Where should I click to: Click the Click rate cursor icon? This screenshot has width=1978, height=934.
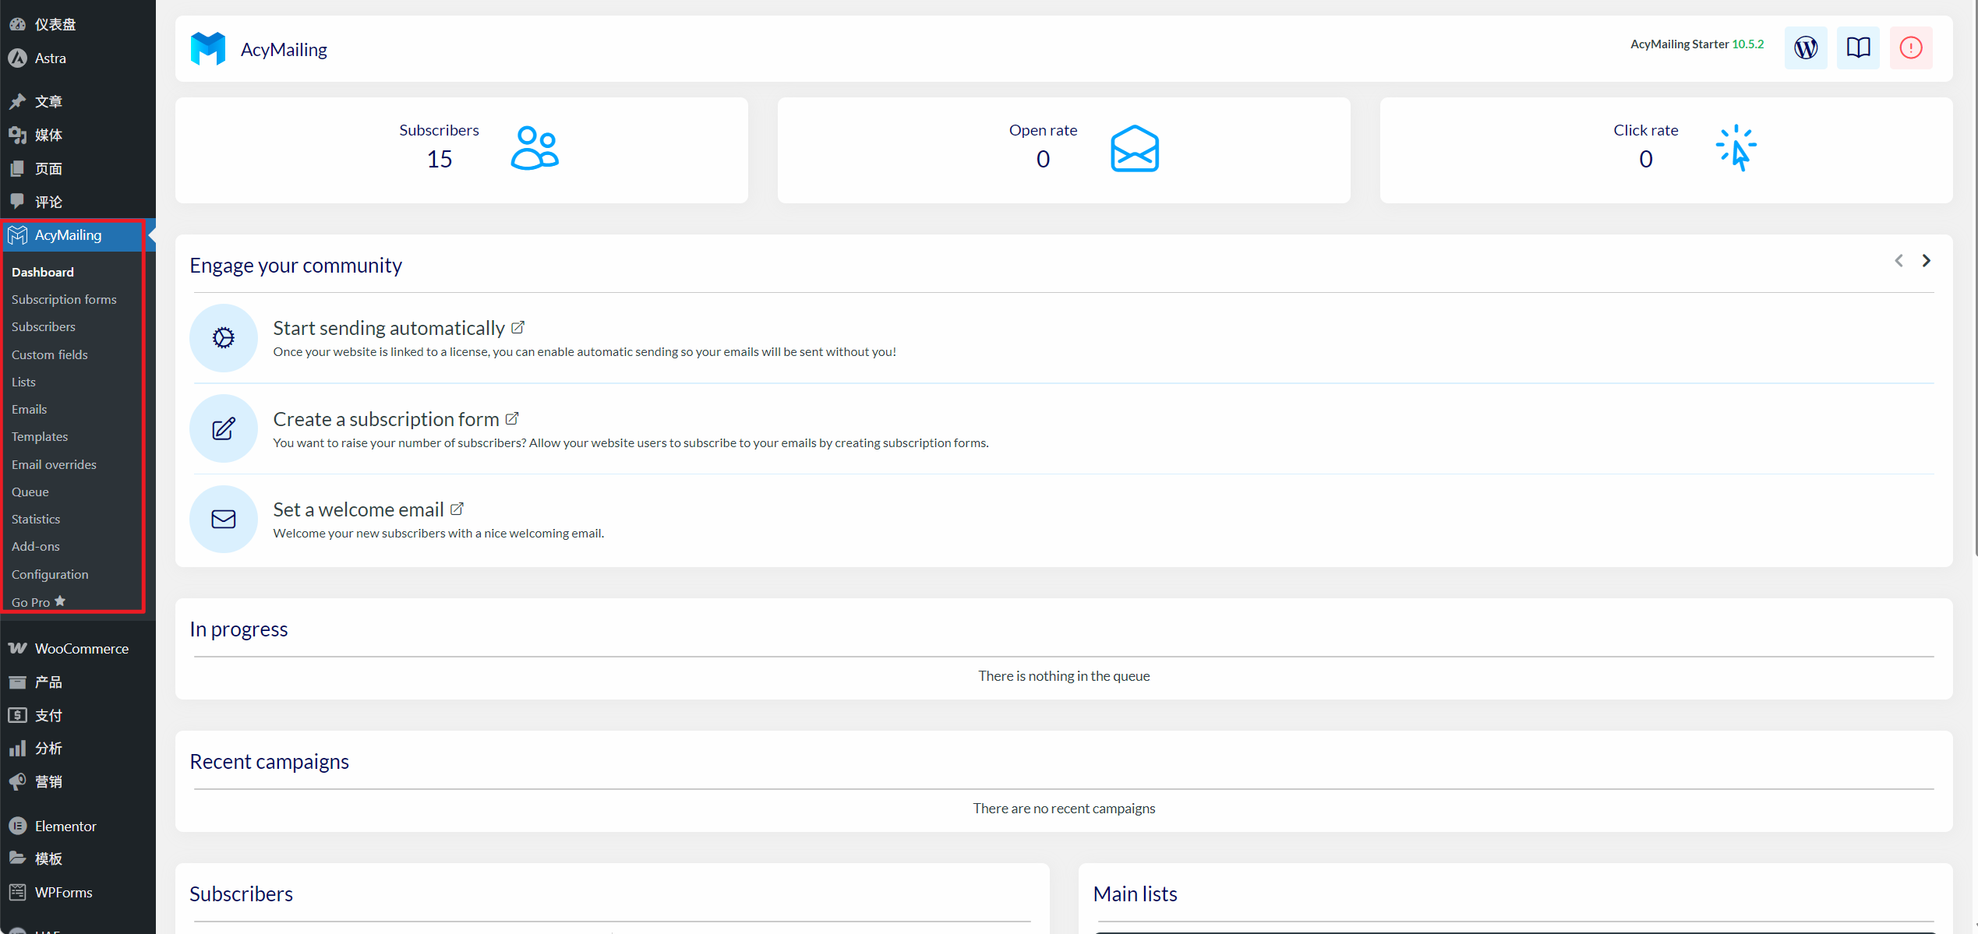[x=1736, y=148]
